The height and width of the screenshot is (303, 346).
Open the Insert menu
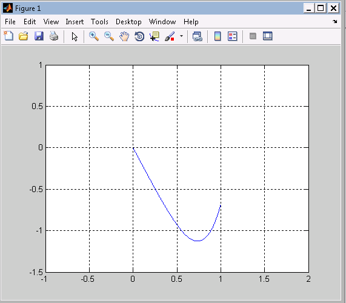pos(75,22)
